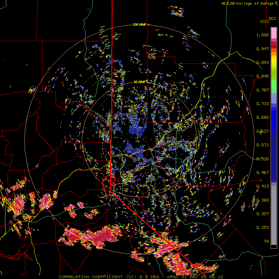Select the 0.840 scale value

(263, 76)
